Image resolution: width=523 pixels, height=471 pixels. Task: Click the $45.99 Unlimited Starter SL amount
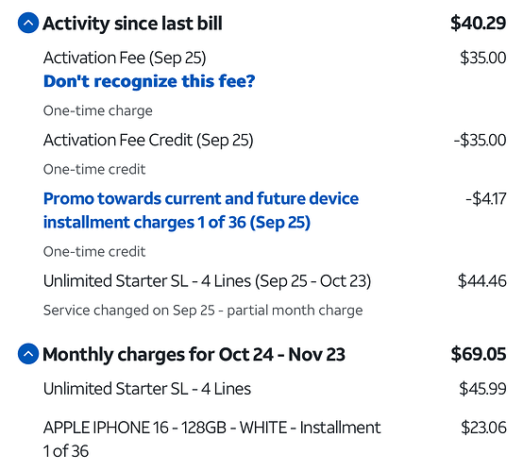(482, 389)
